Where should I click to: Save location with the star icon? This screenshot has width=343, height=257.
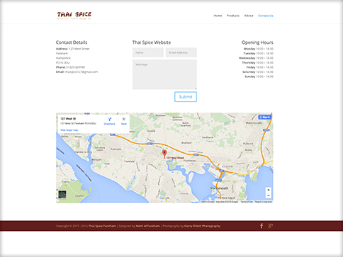coord(123,119)
